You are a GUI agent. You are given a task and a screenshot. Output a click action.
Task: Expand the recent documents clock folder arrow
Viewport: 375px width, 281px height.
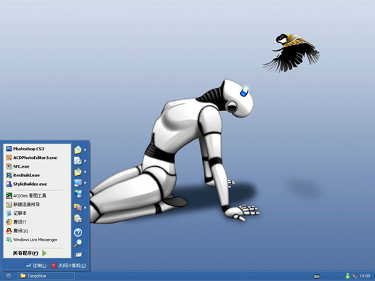click(85, 160)
